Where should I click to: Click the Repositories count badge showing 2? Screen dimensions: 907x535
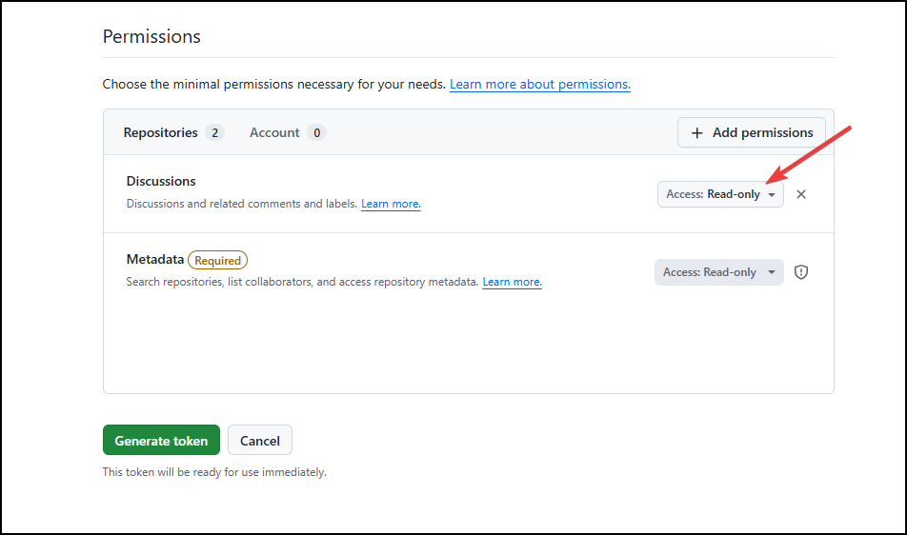point(214,133)
